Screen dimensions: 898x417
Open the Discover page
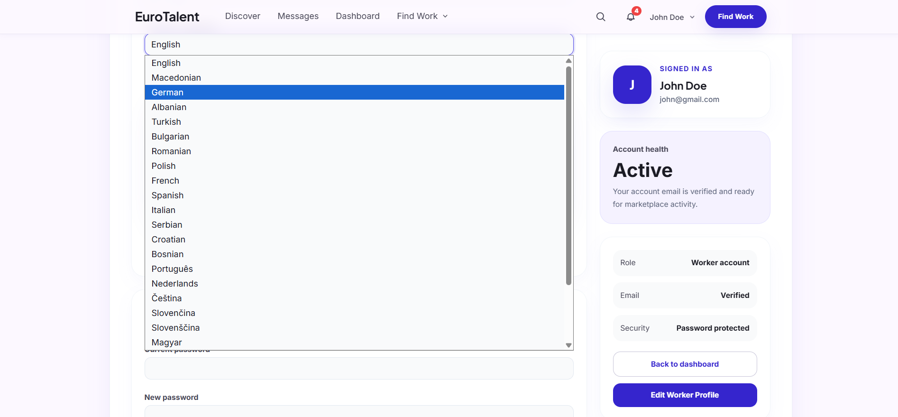pyautogui.click(x=243, y=16)
